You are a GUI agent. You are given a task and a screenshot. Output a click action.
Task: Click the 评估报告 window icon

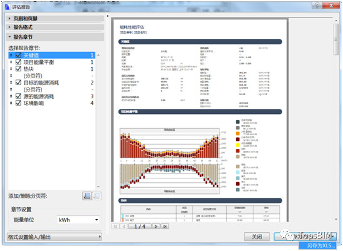point(8,7)
